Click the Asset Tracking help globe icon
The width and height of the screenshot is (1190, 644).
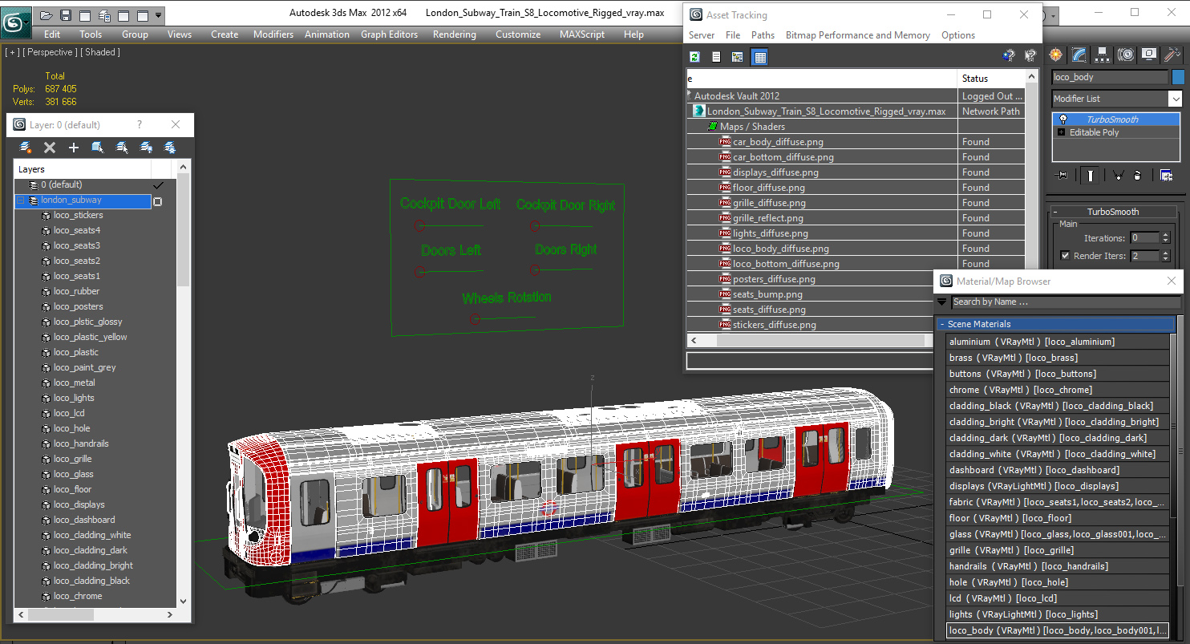point(1009,56)
